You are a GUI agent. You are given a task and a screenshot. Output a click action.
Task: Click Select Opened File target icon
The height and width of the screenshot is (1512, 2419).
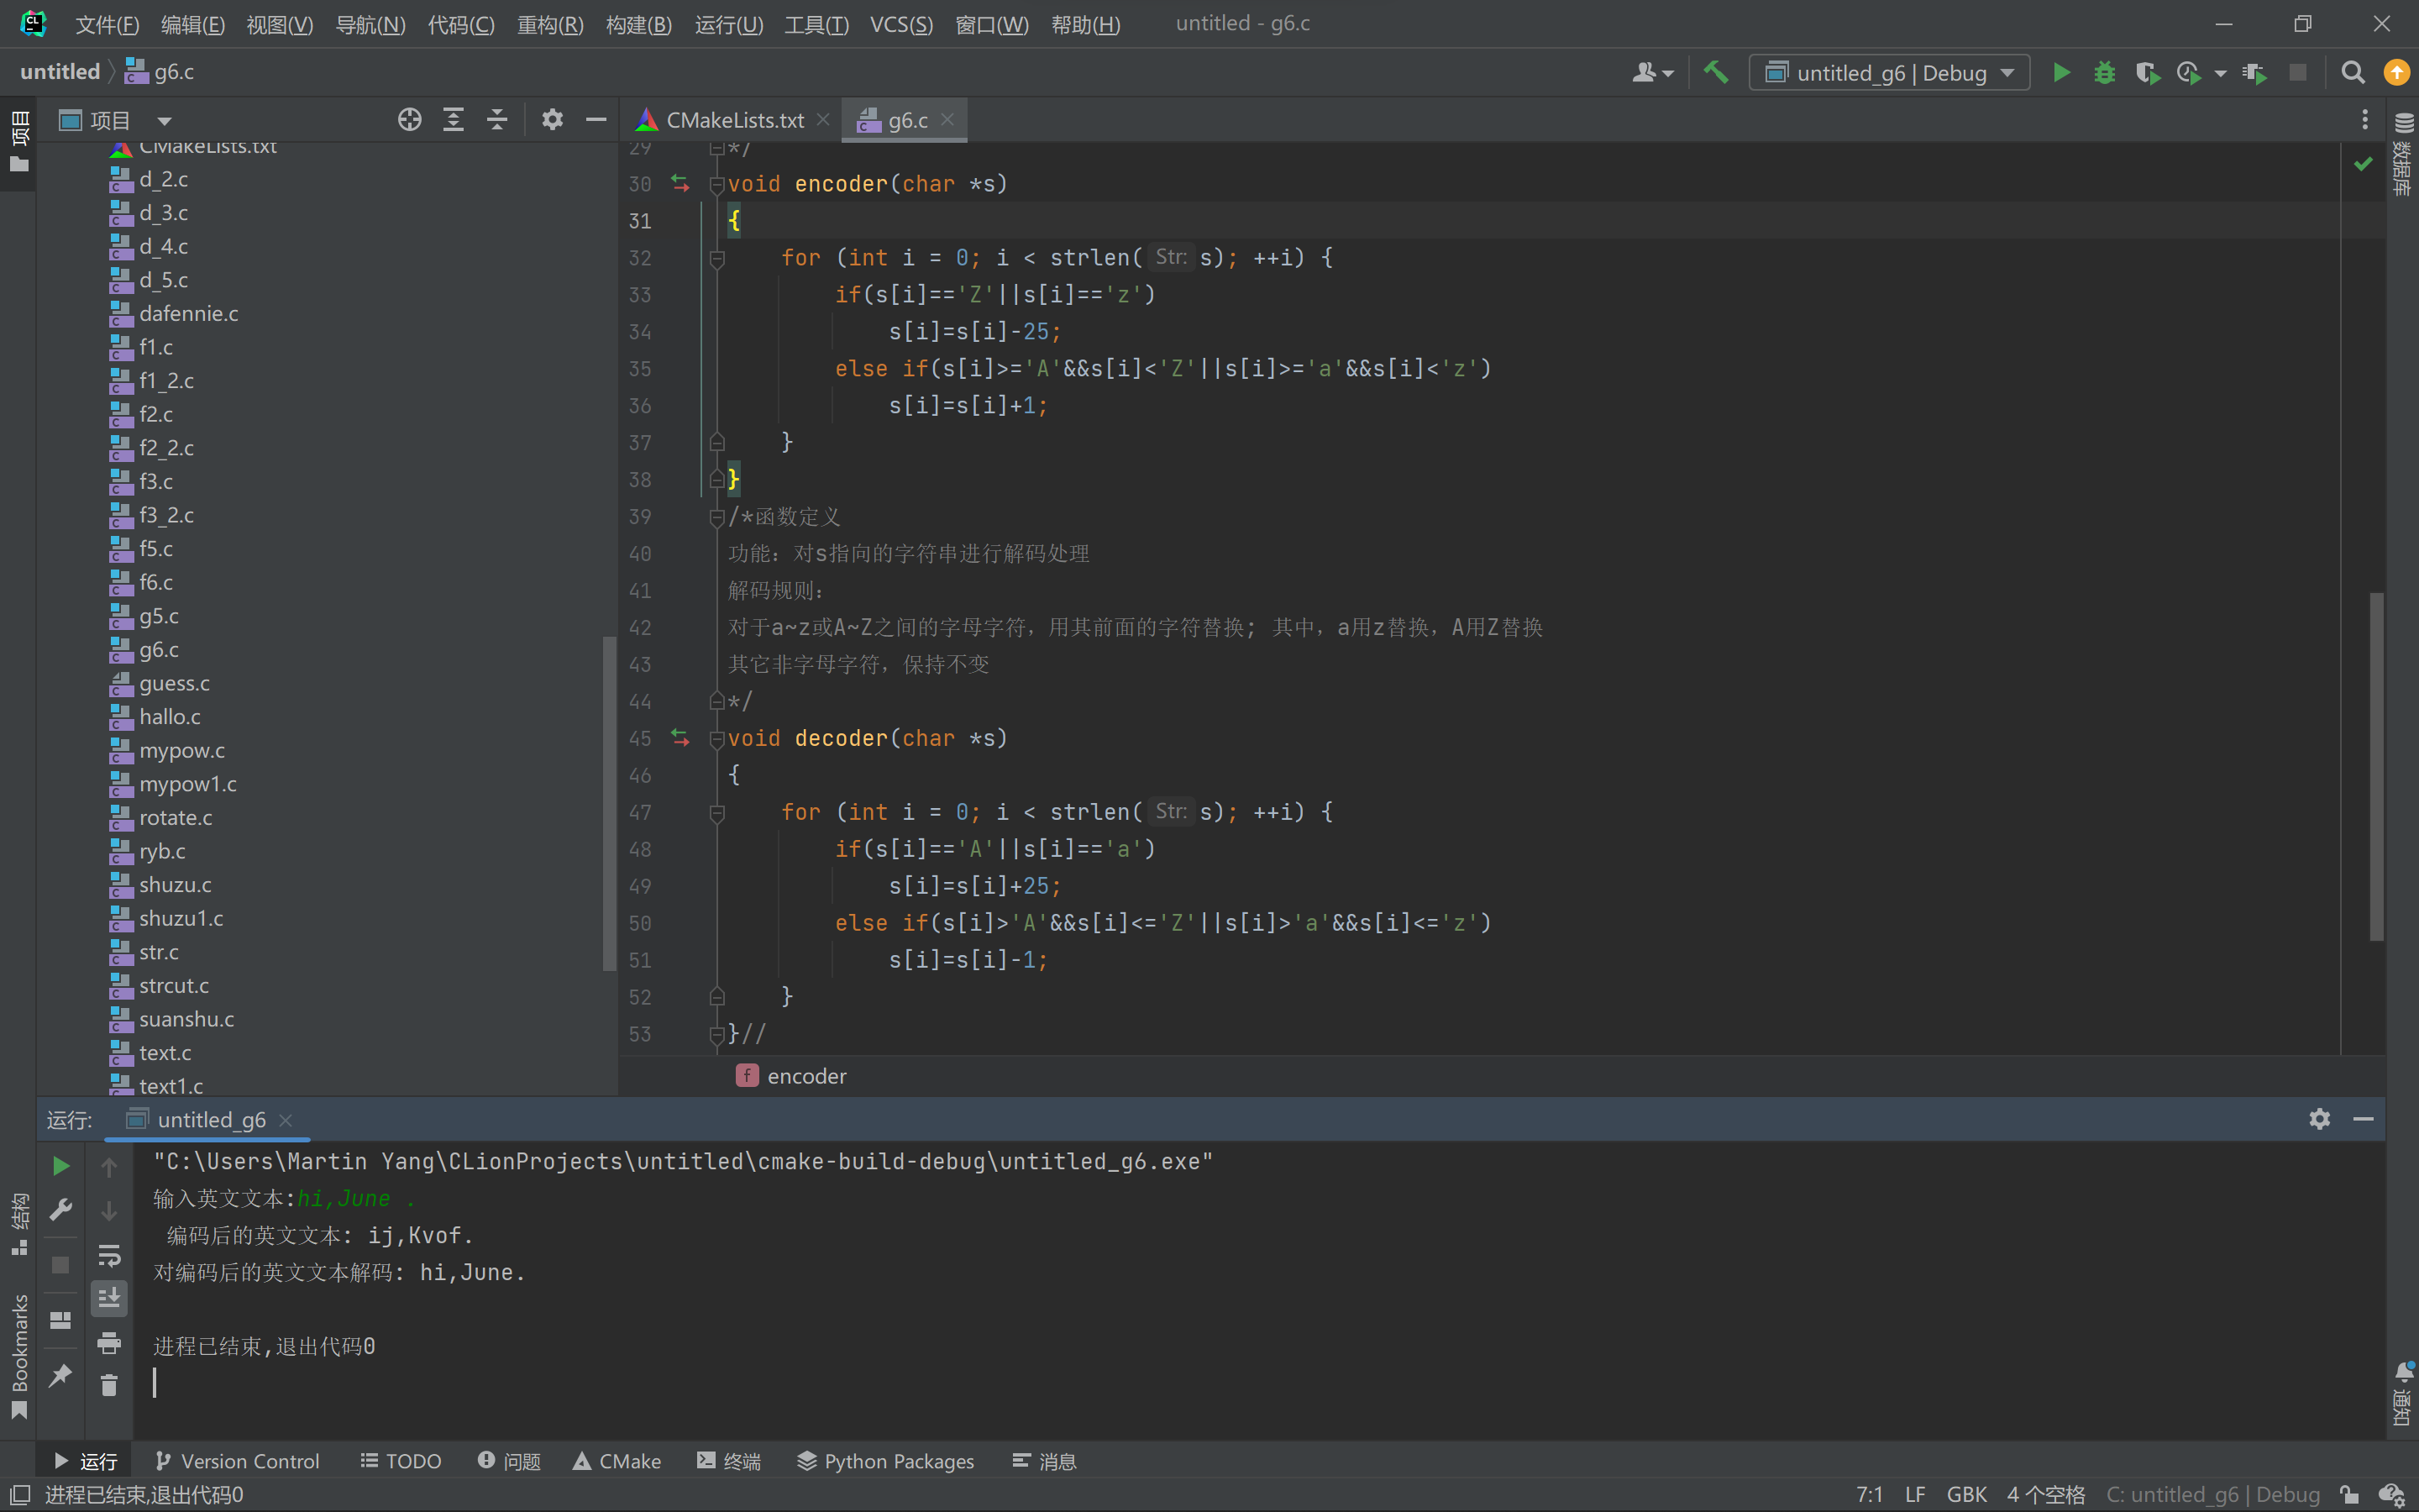(409, 120)
